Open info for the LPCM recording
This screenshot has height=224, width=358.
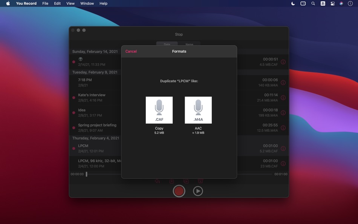283,148
